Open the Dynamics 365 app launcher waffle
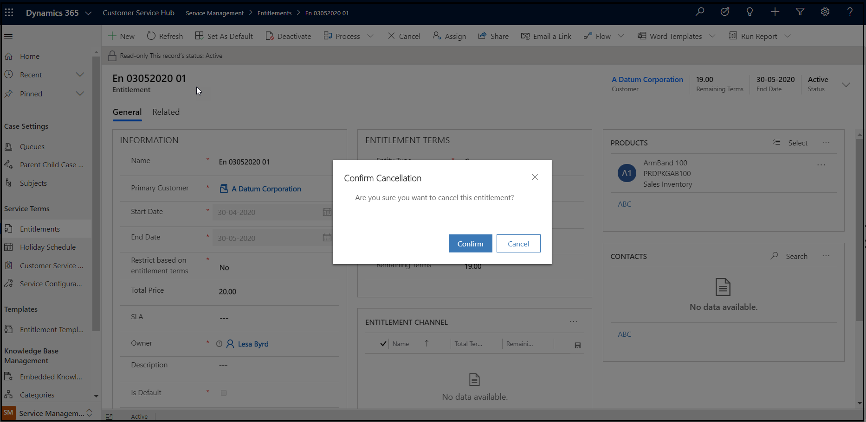 [x=9, y=13]
